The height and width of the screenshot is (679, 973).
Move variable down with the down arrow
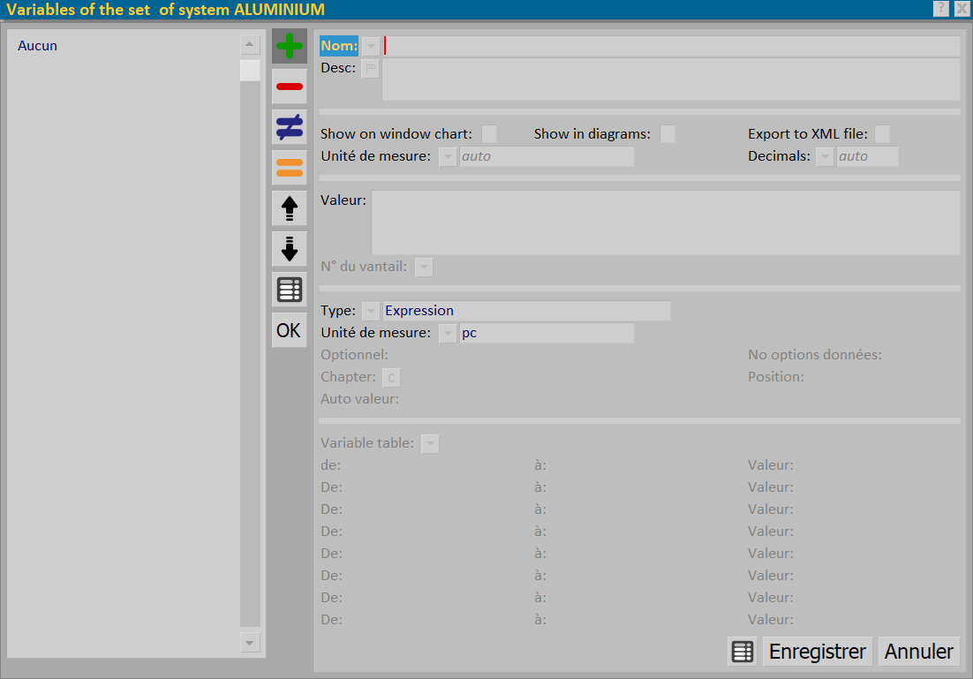point(290,249)
